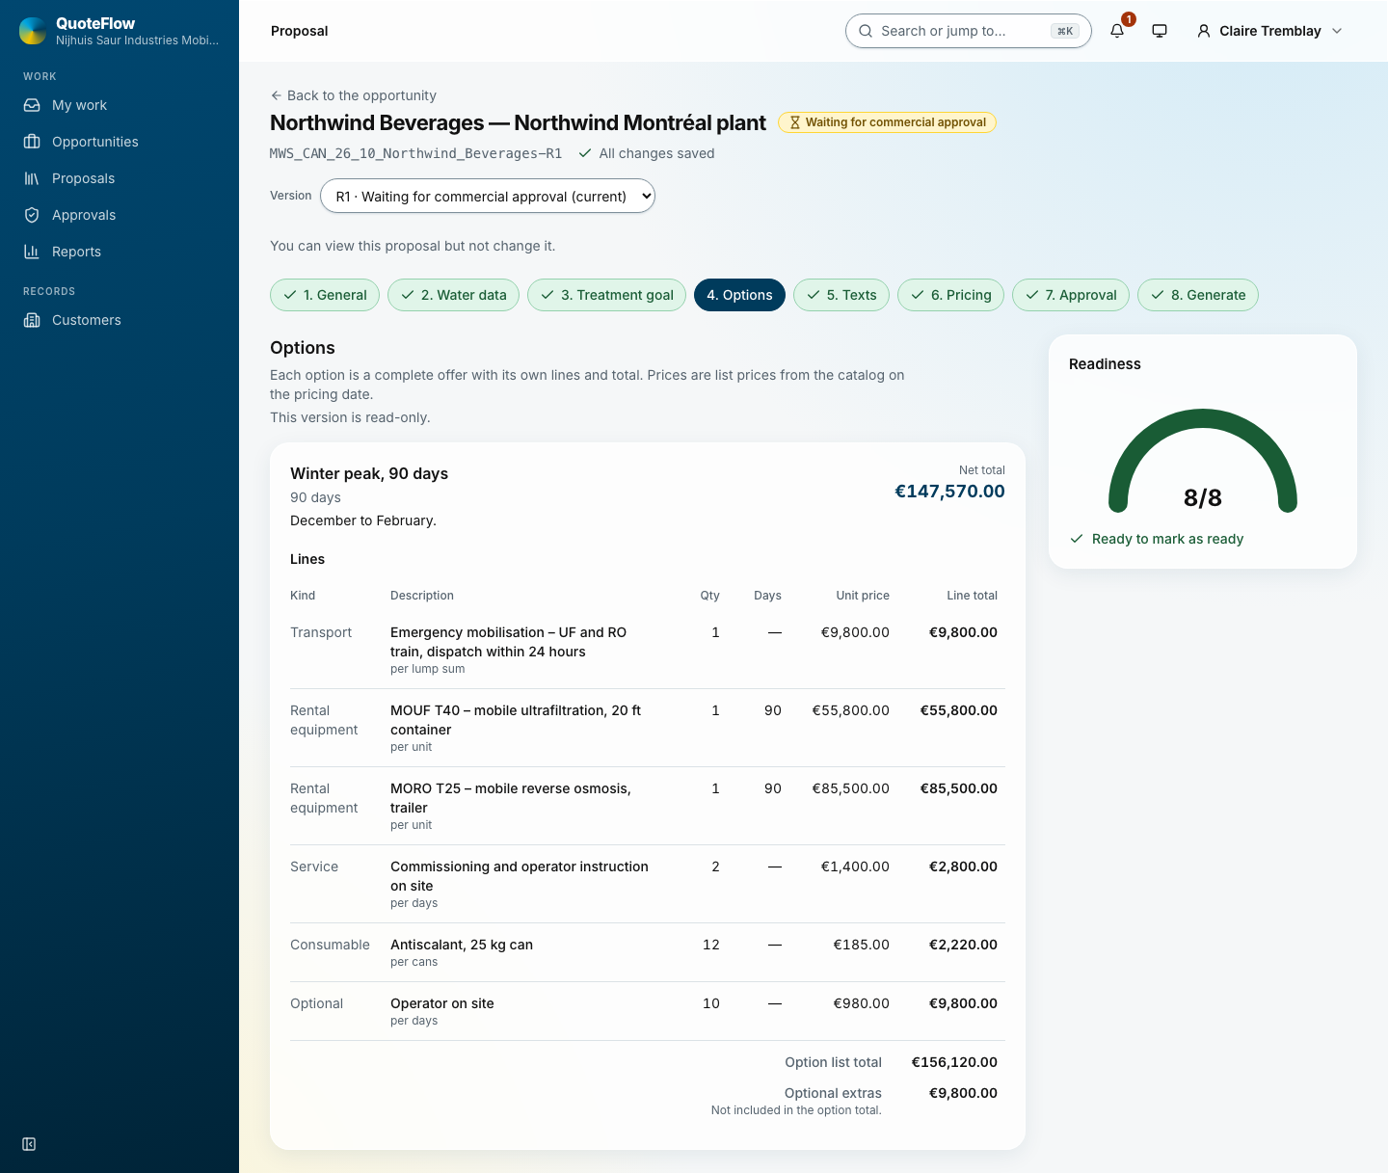This screenshot has width=1388, height=1173.
Task: Switch to the 1. General step
Action: (325, 295)
